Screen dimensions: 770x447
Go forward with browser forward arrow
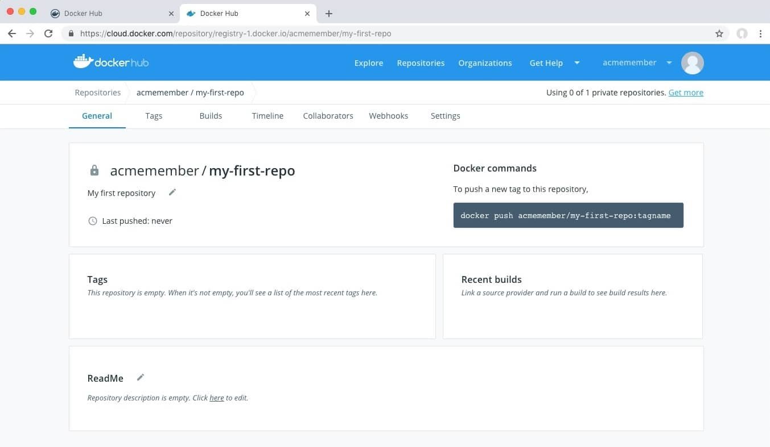(30, 34)
